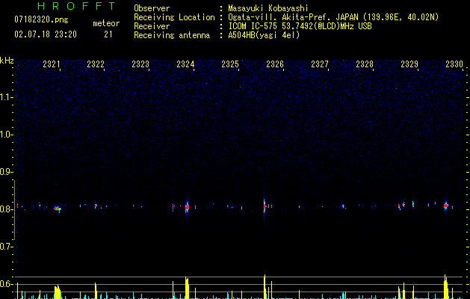Click the ICOM IC-575 receiver value
Viewport: 470px width, 299px height.
(x=300, y=26)
